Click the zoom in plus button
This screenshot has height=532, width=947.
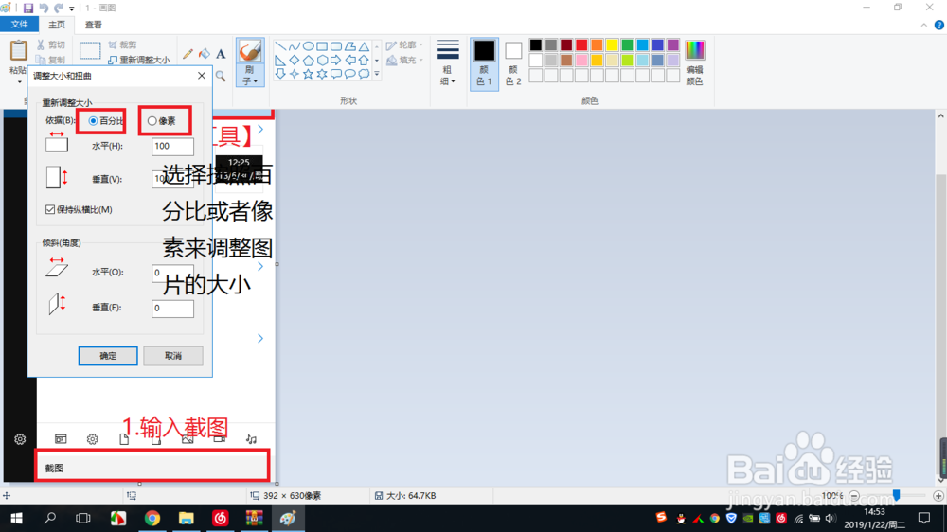pyautogui.click(x=938, y=496)
